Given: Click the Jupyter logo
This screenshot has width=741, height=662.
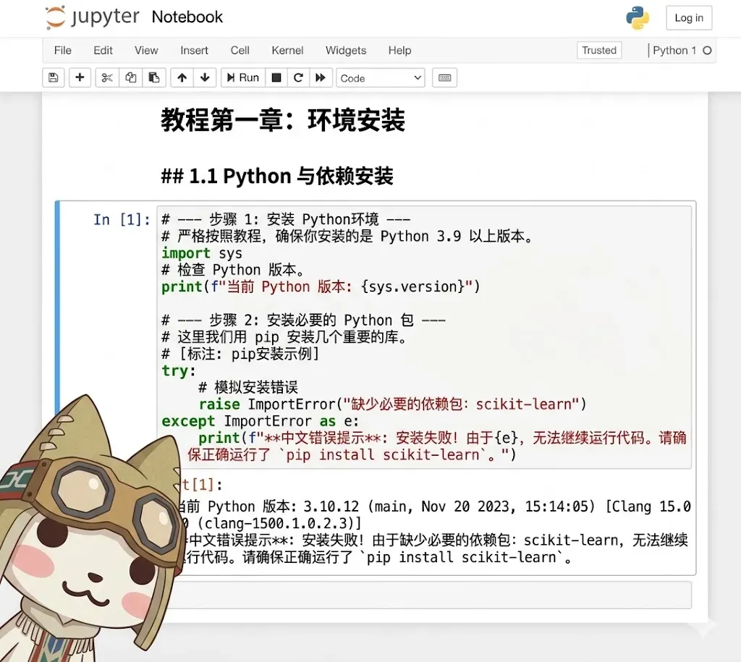Looking at the screenshot, I should coord(92,17).
